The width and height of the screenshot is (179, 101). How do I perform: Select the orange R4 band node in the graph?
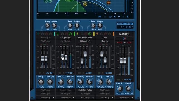point(109,3)
